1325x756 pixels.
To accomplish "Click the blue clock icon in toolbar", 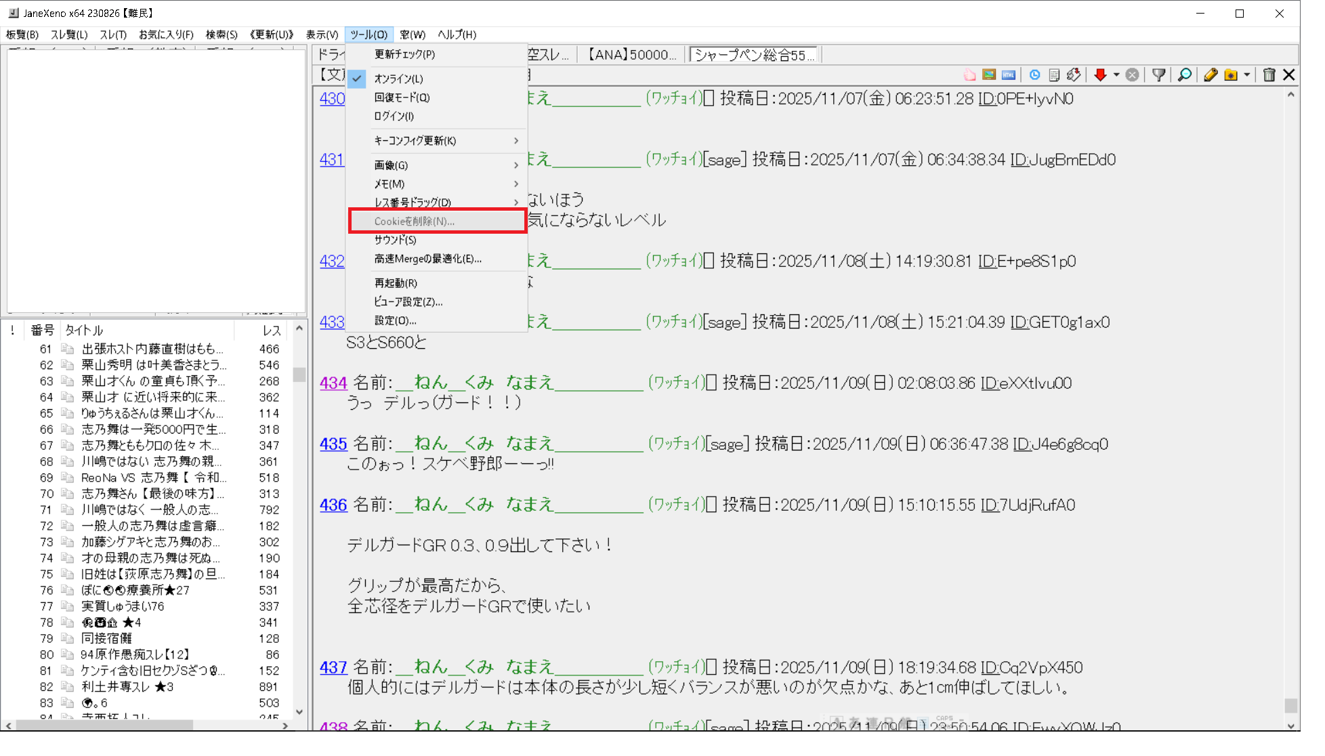I will tap(1034, 75).
